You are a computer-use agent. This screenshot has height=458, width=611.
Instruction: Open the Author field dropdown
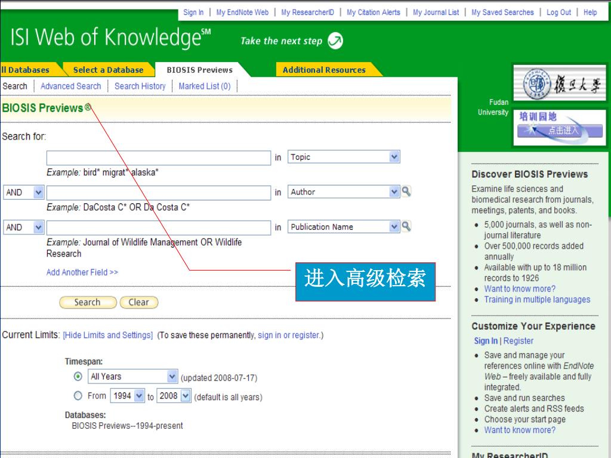(x=344, y=191)
